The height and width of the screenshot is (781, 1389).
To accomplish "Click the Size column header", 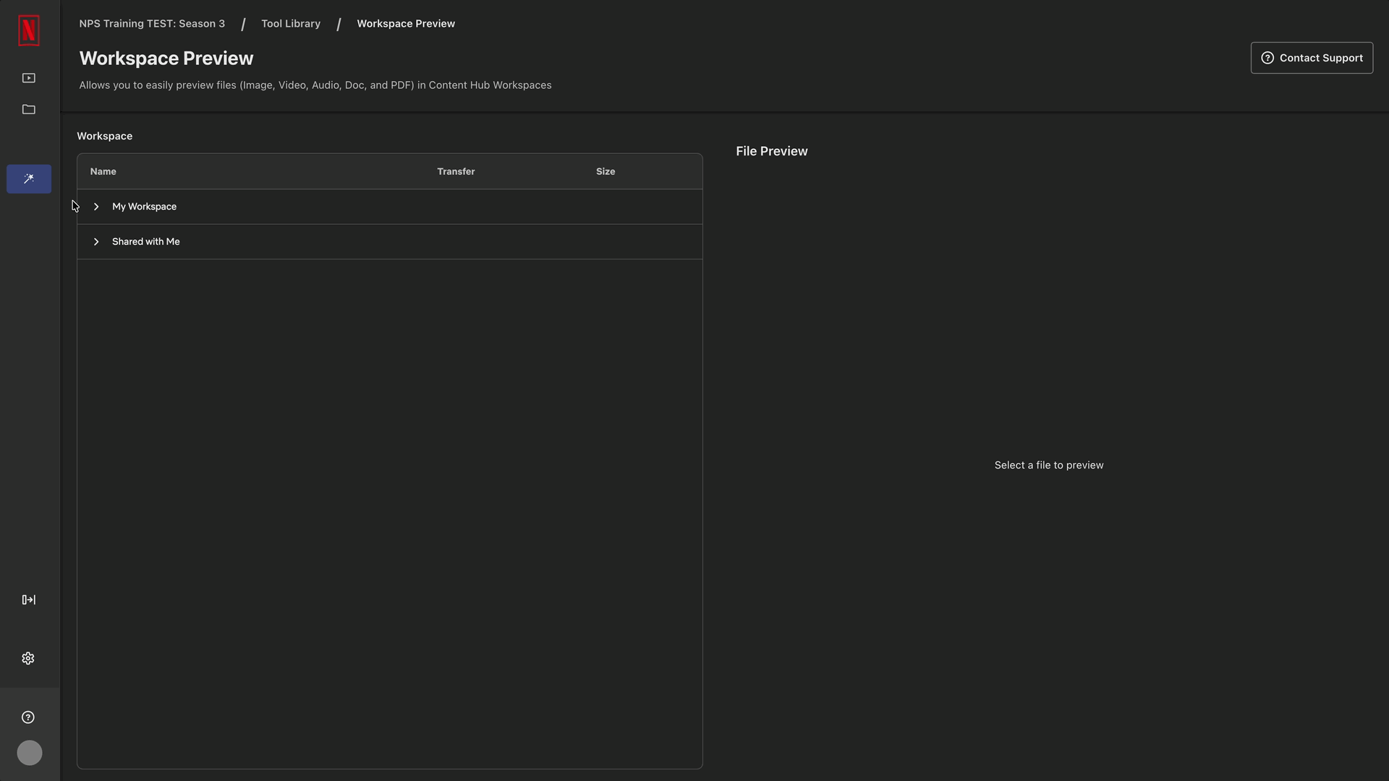I will (x=606, y=171).
